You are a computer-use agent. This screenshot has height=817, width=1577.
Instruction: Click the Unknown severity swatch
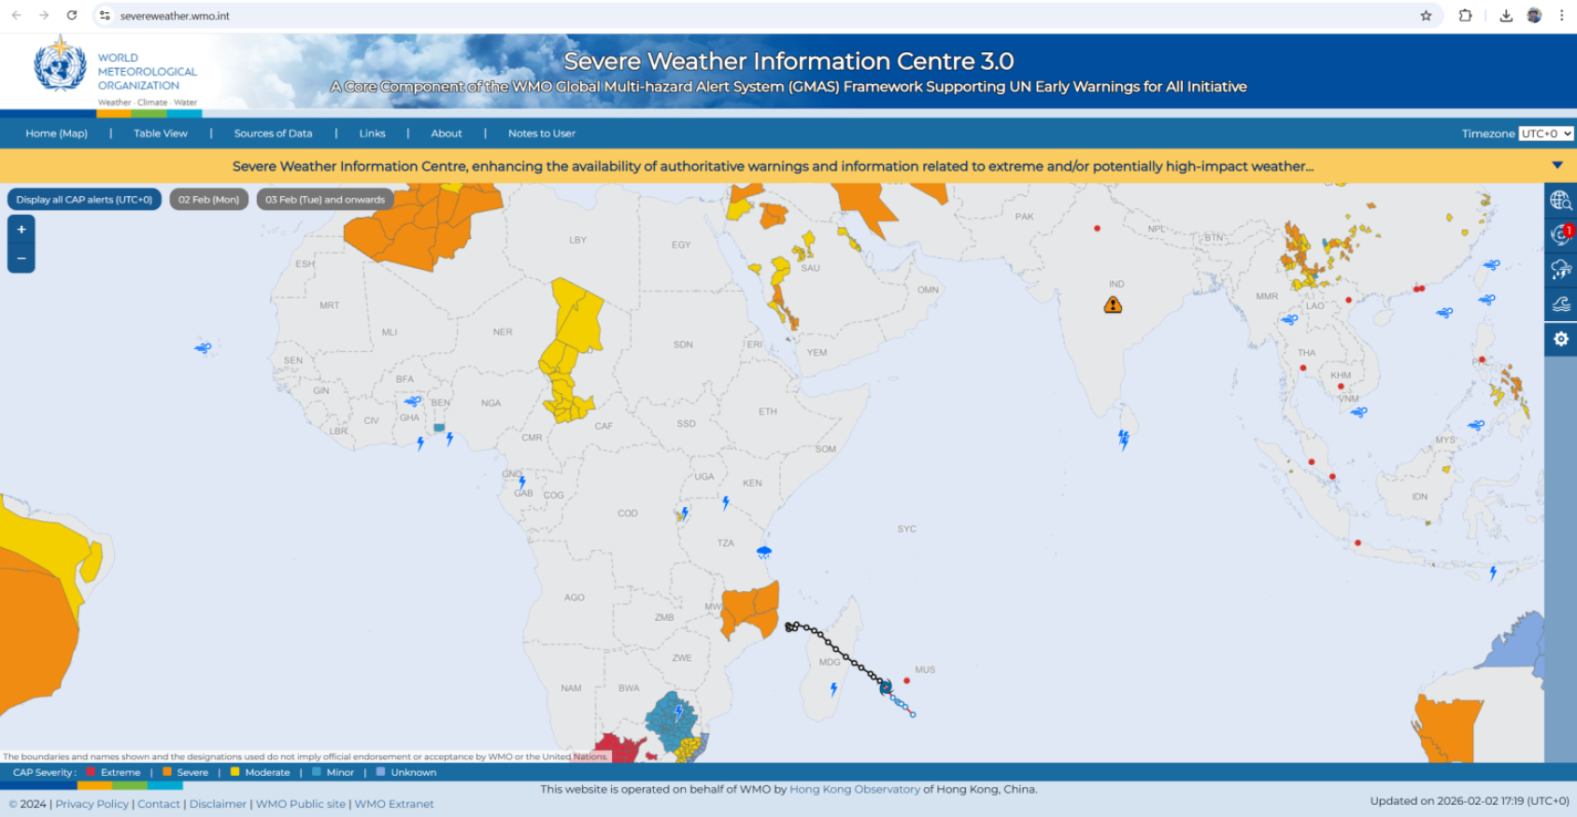pos(380,772)
